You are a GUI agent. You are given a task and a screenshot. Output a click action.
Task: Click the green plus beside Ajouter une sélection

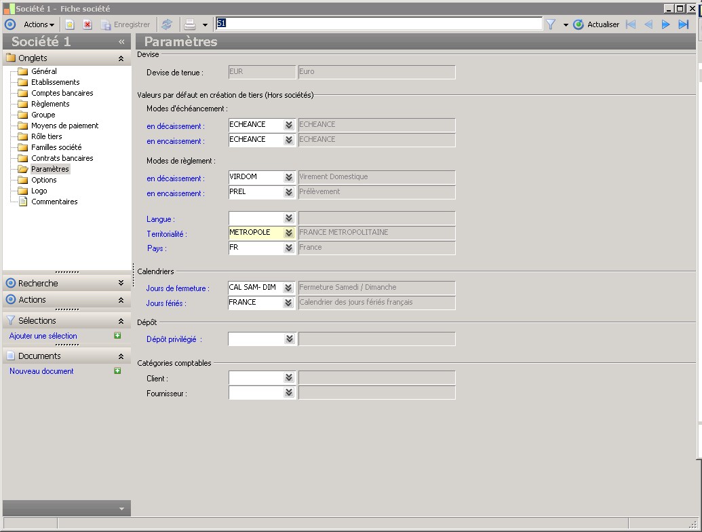coord(117,336)
